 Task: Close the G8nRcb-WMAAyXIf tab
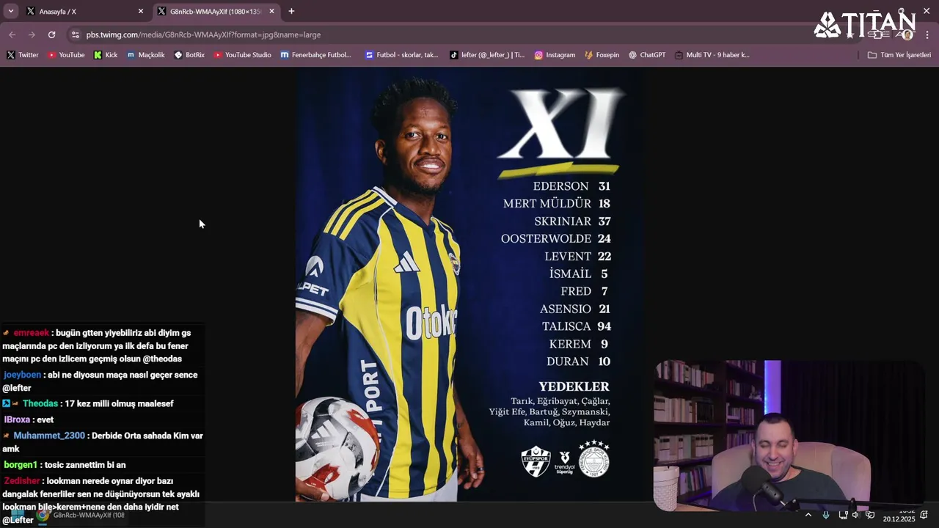[271, 11]
